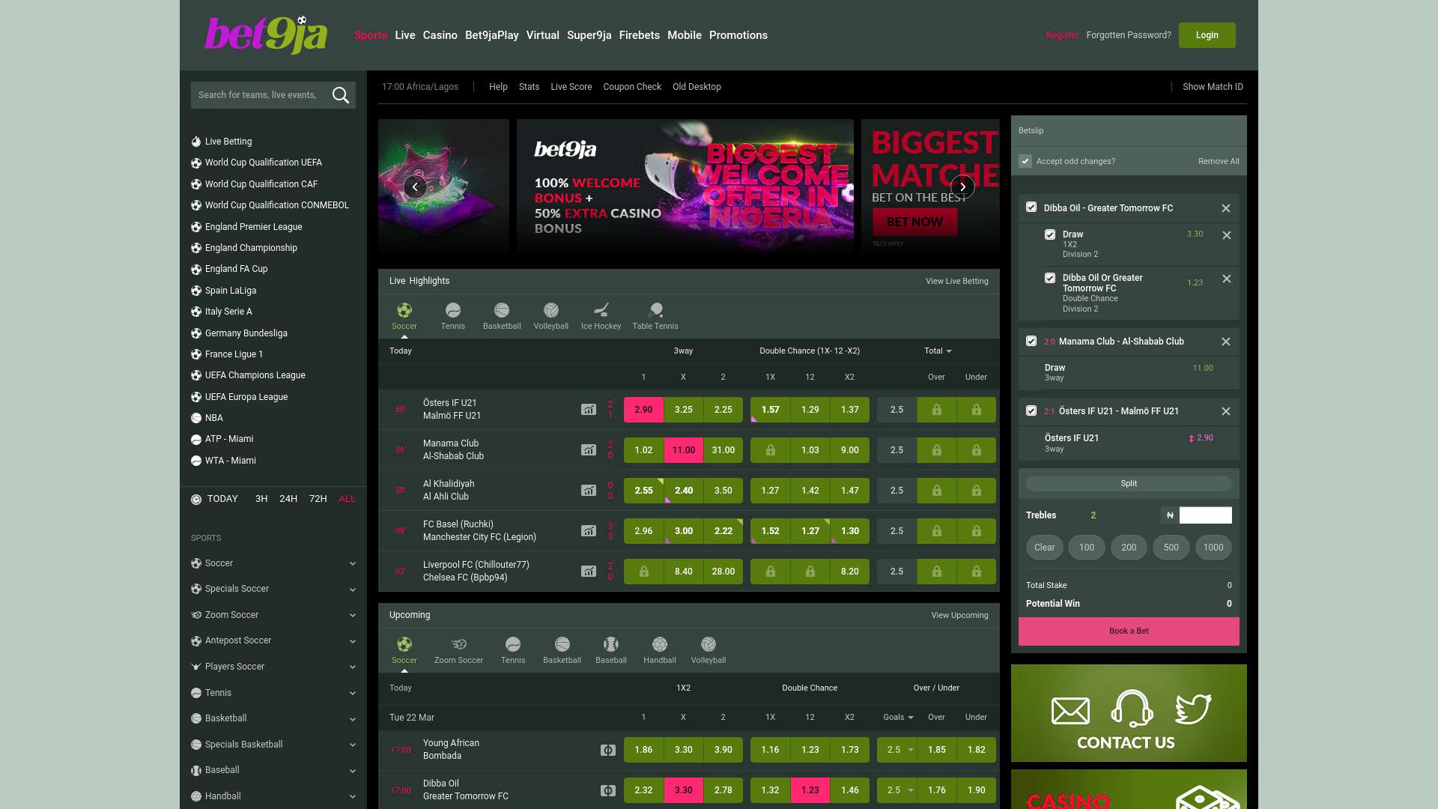The height and width of the screenshot is (809, 1438).
Task: Open stats icon for FC Basel match
Action: click(589, 531)
